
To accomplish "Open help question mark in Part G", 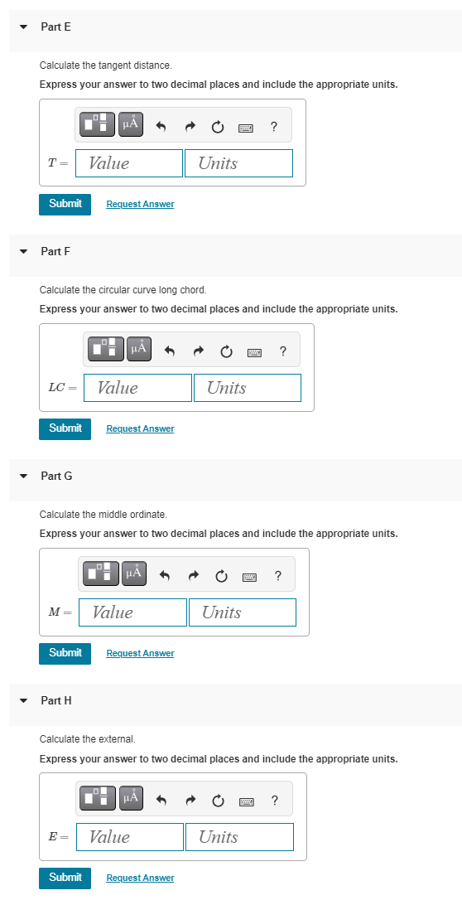I will (x=278, y=575).
